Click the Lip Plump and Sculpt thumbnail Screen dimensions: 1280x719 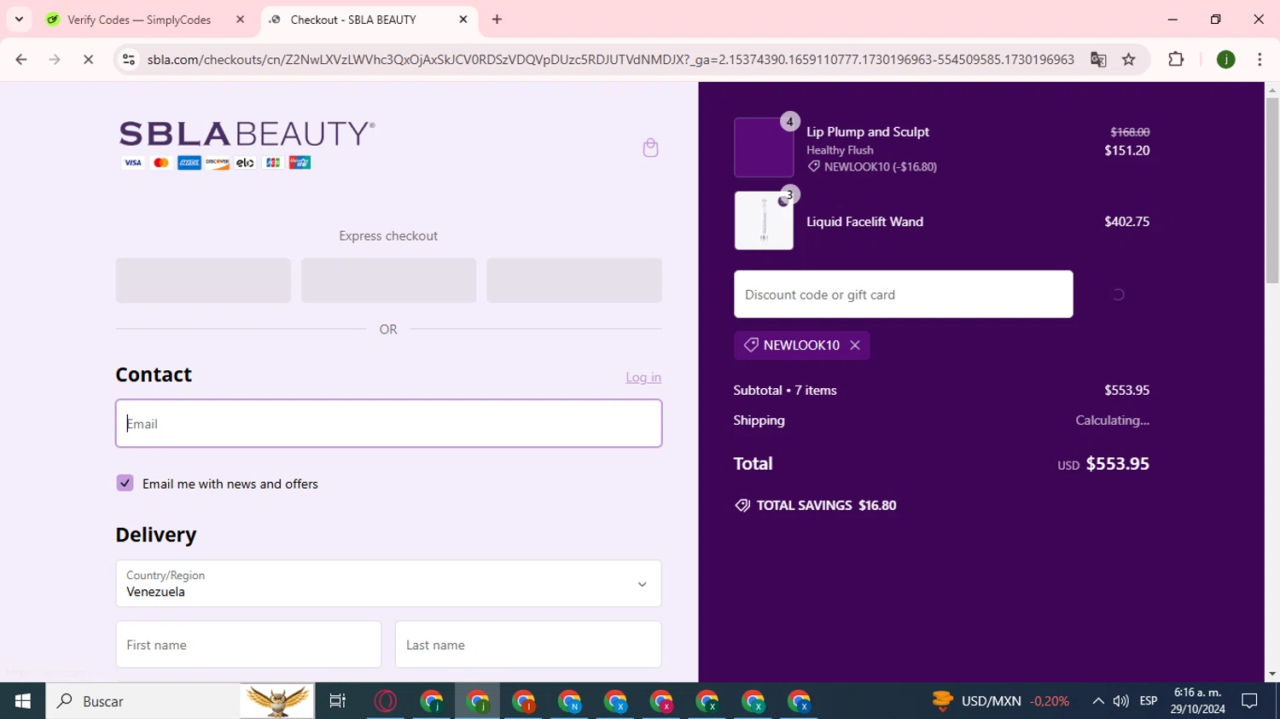click(764, 148)
